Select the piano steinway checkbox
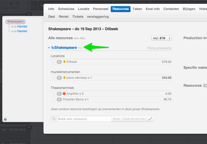This screenshot has width=207, height=144. [x=53, y=78]
